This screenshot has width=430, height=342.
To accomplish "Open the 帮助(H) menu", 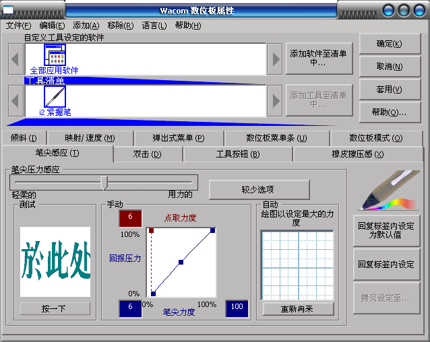I will (188, 26).
